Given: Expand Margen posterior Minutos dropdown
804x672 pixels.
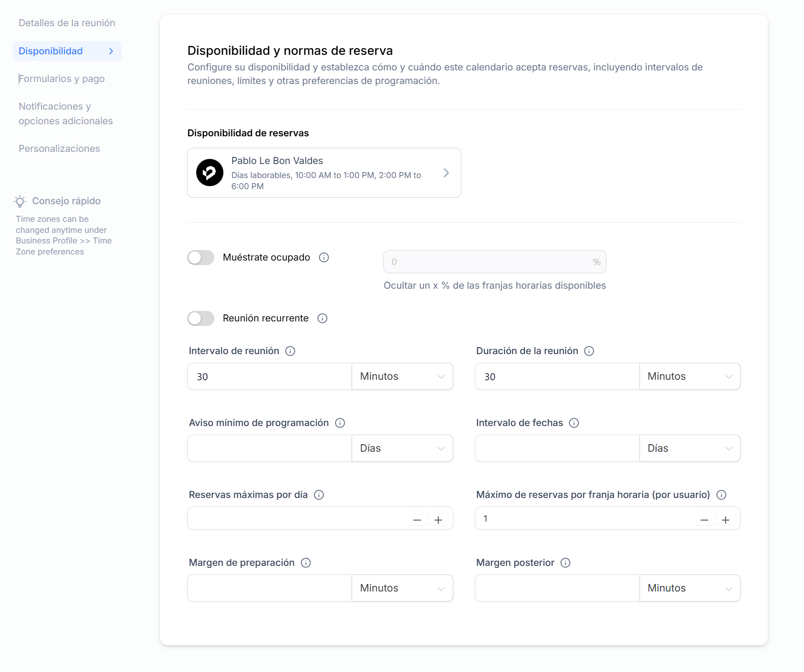Looking at the screenshot, I should tap(689, 589).
